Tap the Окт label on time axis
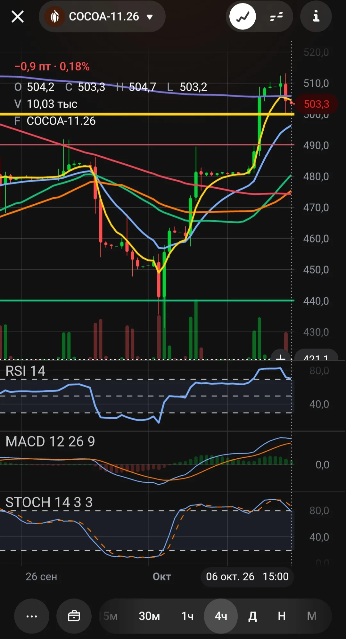The height and width of the screenshot is (639, 346). point(162,577)
